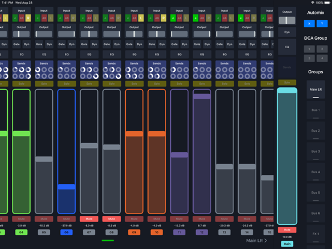Select the R pan indicator on channel 10
The image size is (332, 249).
[x=163, y=18]
